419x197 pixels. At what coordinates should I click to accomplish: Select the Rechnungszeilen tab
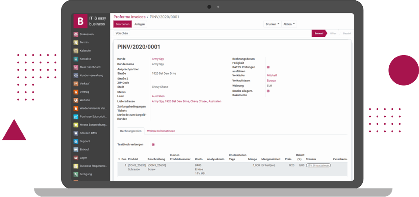tap(130, 131)
